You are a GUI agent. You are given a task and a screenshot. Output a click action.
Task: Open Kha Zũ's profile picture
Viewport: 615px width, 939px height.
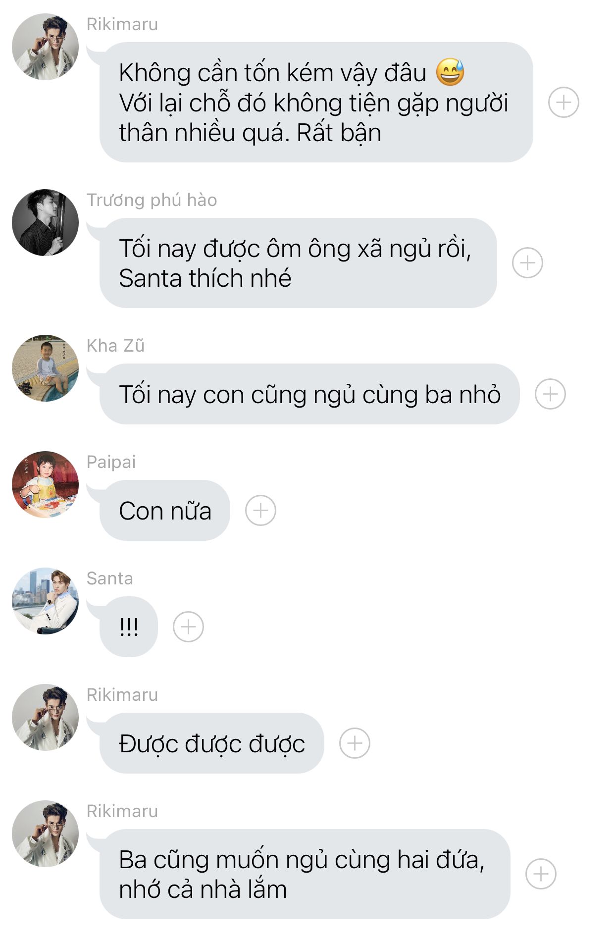coord(45,368)
